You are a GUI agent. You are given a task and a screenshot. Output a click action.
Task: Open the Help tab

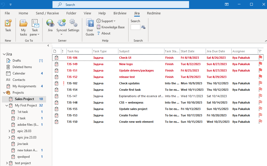(x=102, y=13)
